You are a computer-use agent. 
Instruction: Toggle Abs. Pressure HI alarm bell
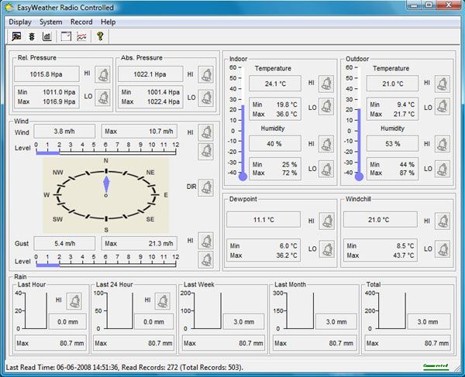coord(206,74)
